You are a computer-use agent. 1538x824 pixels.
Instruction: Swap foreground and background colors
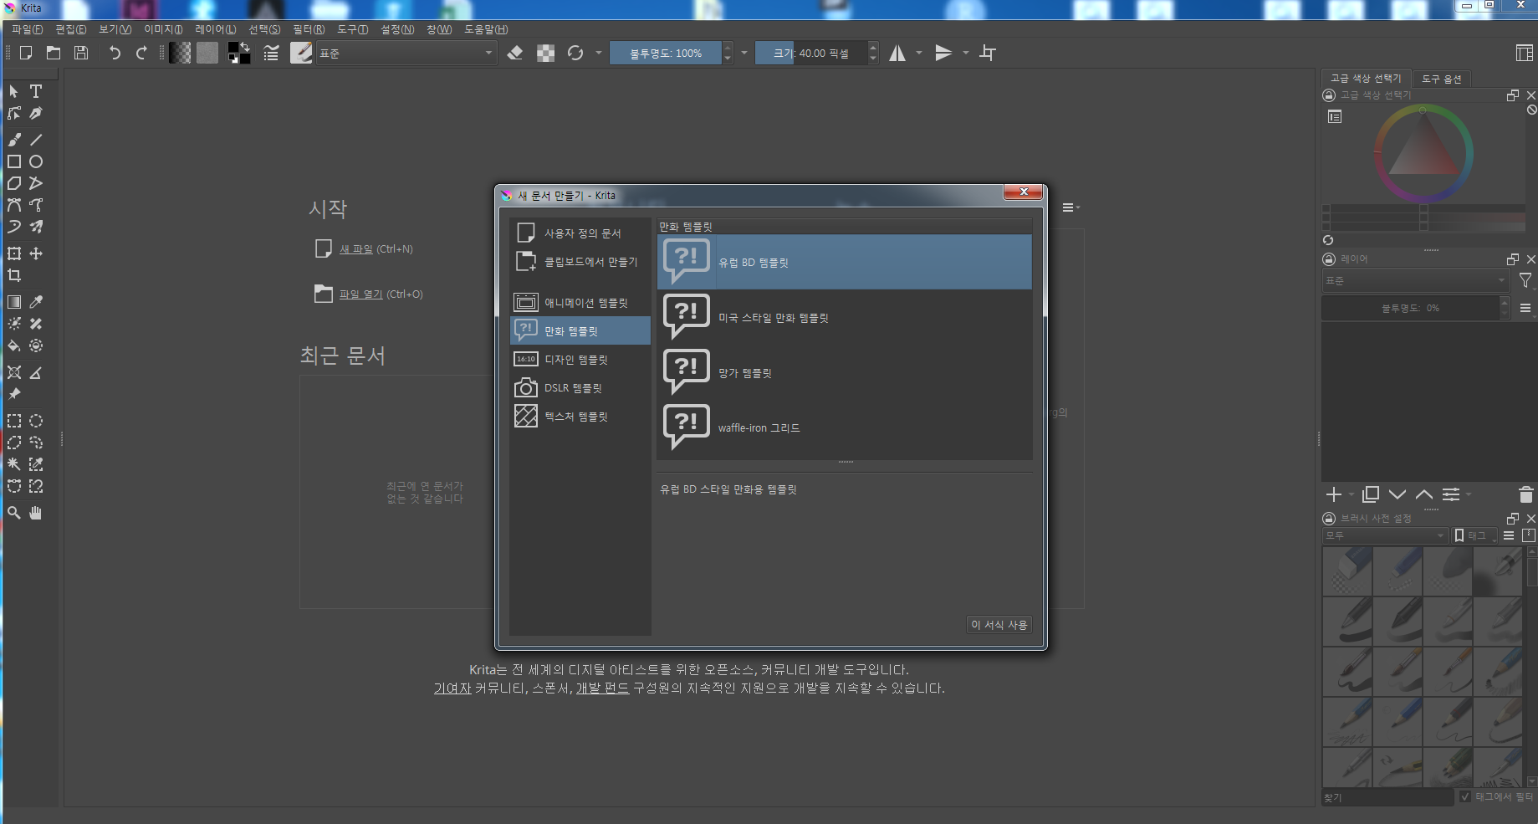click(245, 47)
